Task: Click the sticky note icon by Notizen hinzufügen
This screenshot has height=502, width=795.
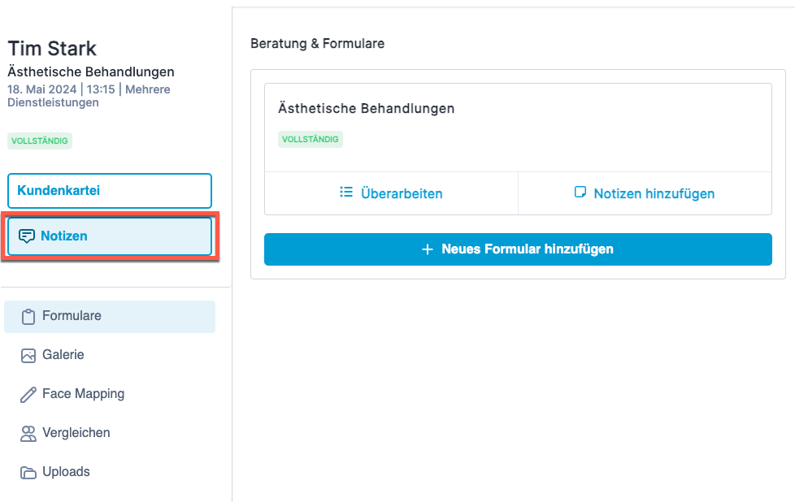Action: pos(580,192)
